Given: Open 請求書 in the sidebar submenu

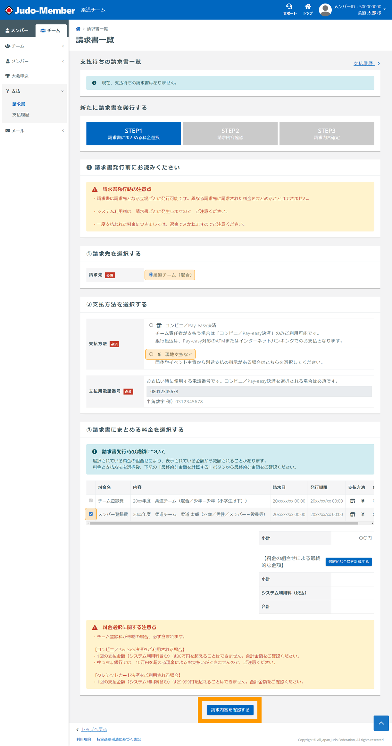Looking at the screenshot, I should [19, 104].
